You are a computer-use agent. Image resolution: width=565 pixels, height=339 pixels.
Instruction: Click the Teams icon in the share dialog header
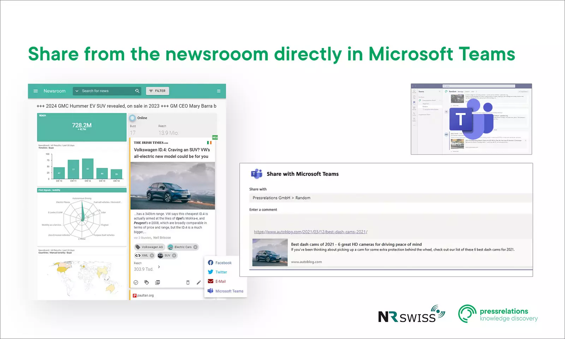257,174
